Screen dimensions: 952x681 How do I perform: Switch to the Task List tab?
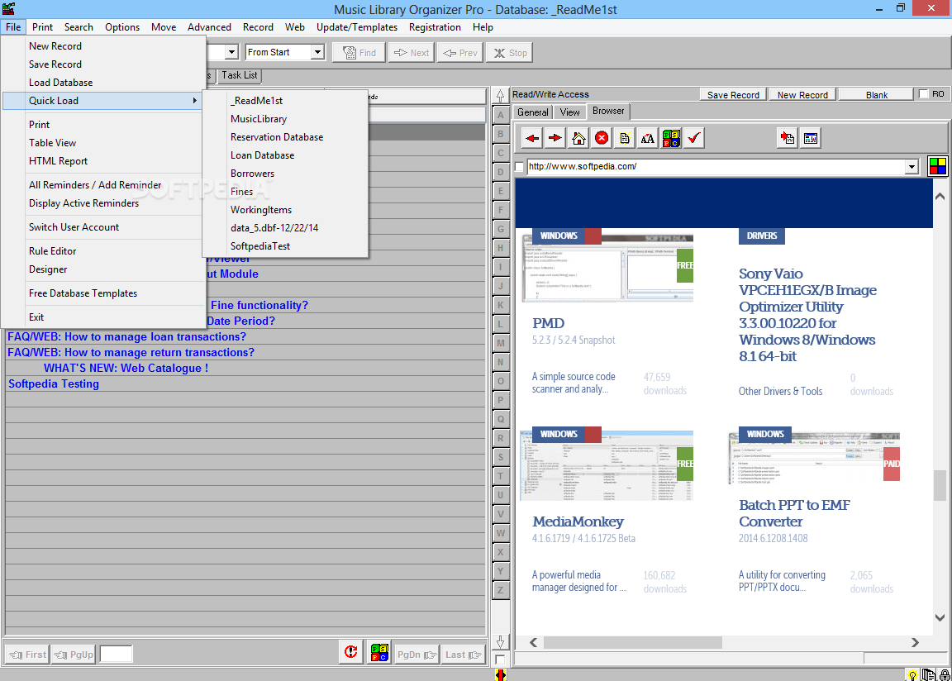pyautogui.click(x=239, y=75)
